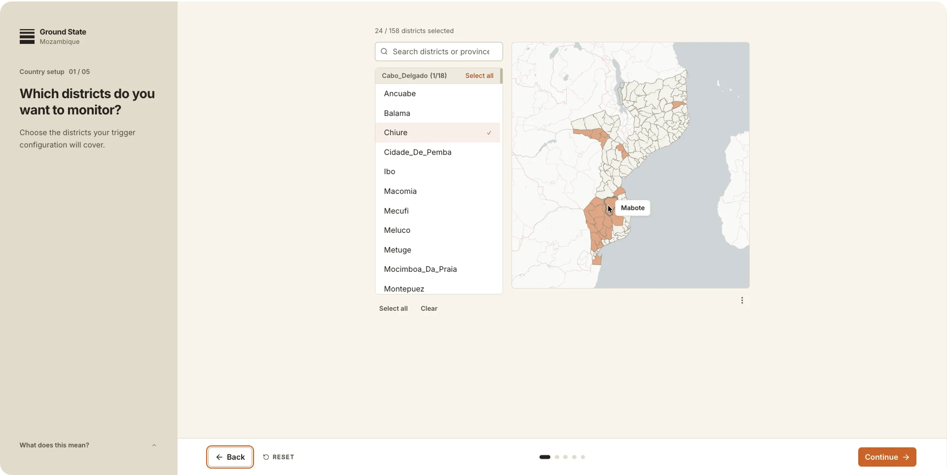This screenshot has height=475, width=947.
Task: Click the '24 / 158 districts selected' text
Action: coord(414,31)
